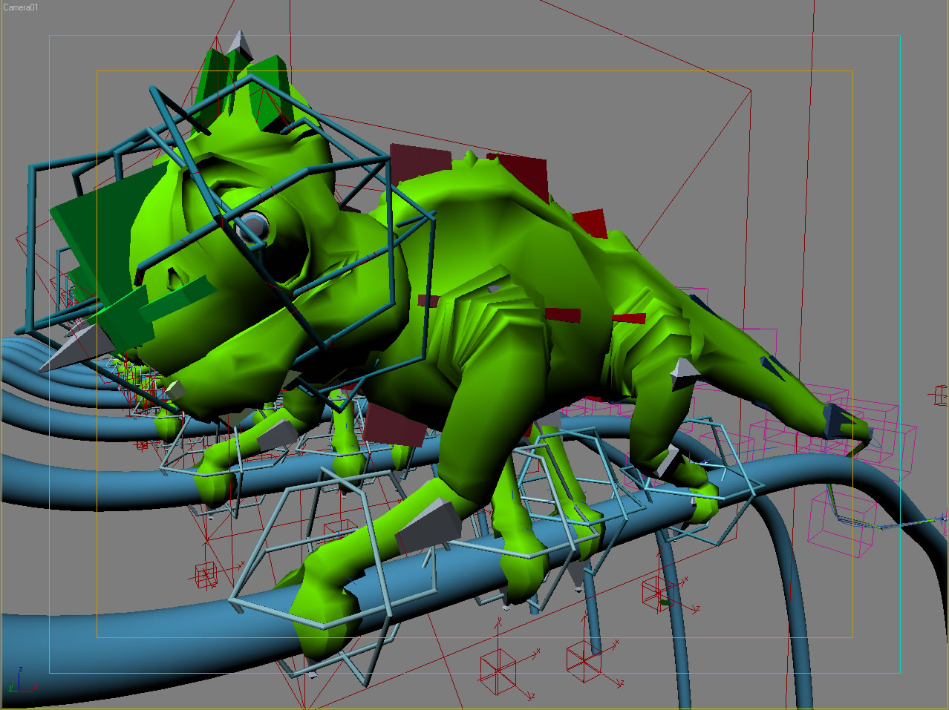This screenshot has width=949, height=710.
Task: Open the Camera01 viewport label menu
Action: (x=21, y=7)
